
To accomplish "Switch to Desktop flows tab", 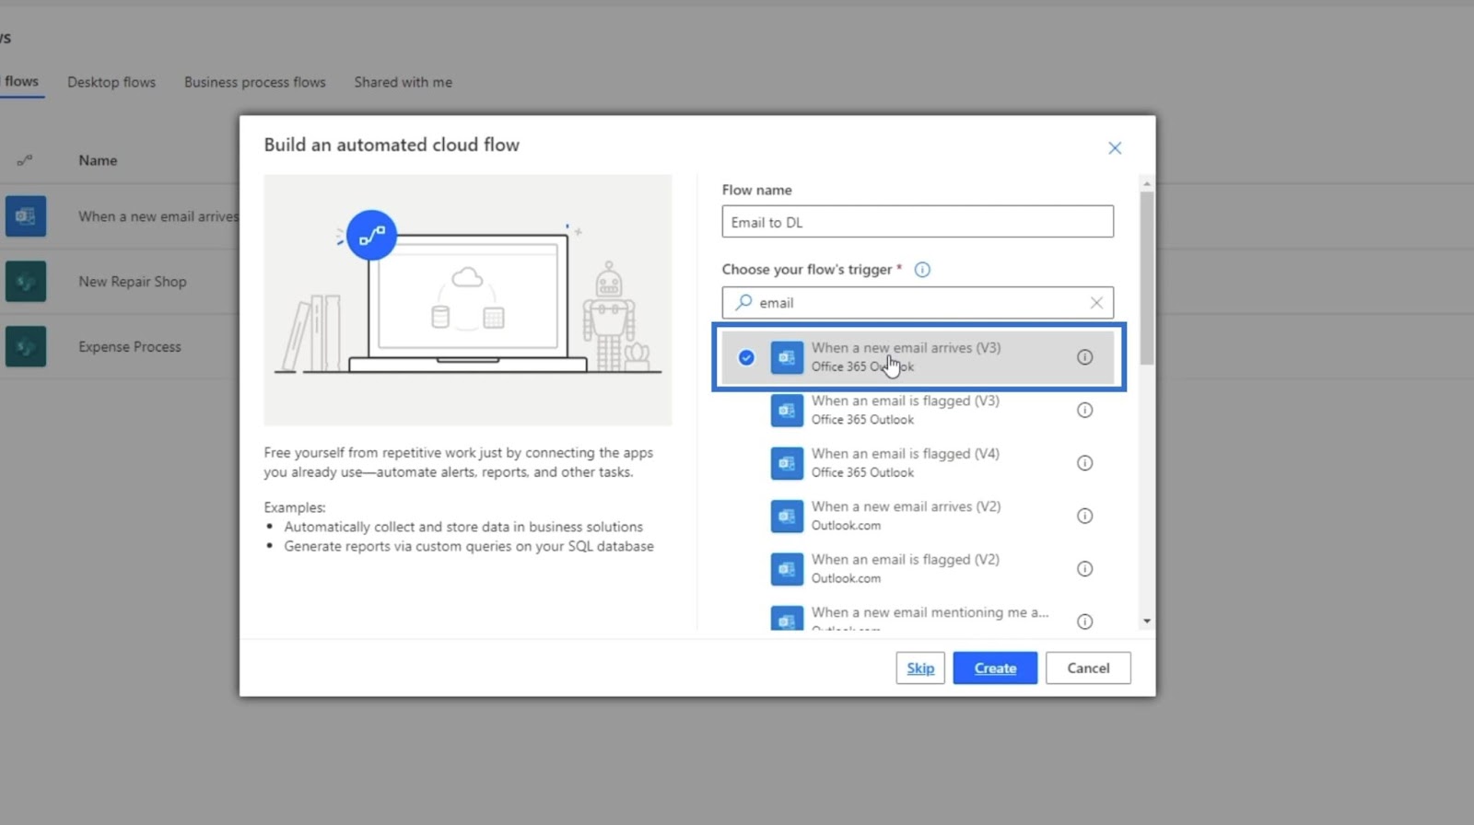I will pos(111,82).
